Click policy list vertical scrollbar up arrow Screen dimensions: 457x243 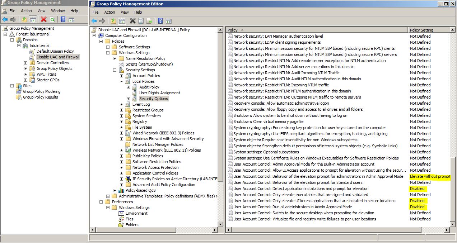(452, 30)
